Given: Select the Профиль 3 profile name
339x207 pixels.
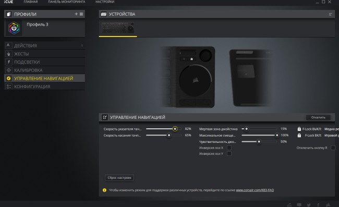Looking at the screenshot, I should coord(38,25).
